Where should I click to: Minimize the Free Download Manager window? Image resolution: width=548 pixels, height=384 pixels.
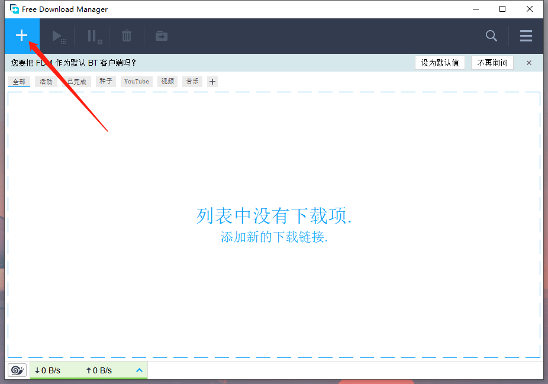click(476, 9)
